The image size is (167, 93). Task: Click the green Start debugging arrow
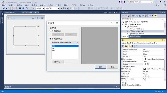pyautogui.click(x=61, y=8)
